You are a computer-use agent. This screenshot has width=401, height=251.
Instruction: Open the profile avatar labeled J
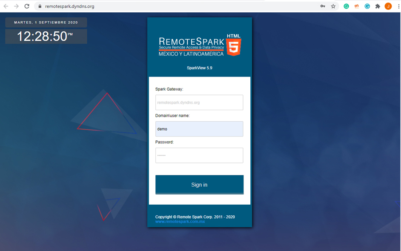click(x=388, y=6)
